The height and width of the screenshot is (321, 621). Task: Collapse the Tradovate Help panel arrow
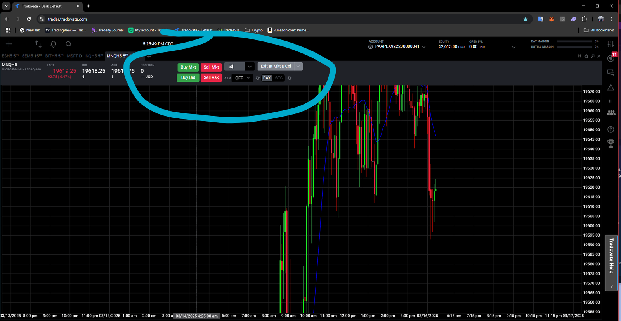[x=612, y=287]
